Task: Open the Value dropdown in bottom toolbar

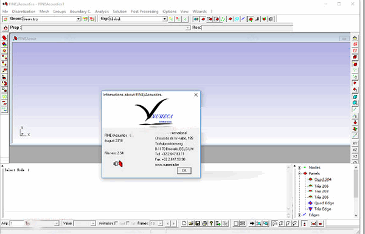Action: pyautogui.click(x=93, y=224)
